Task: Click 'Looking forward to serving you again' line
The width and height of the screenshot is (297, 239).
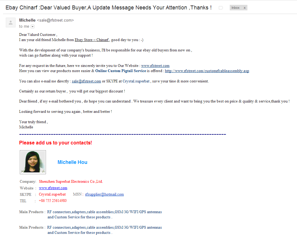Action: coord(65,112)
